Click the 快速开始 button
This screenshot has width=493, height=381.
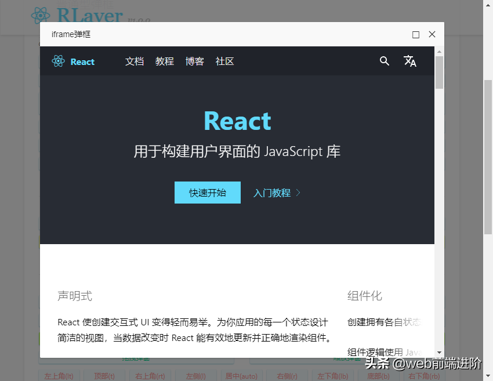tap(207, 192)
